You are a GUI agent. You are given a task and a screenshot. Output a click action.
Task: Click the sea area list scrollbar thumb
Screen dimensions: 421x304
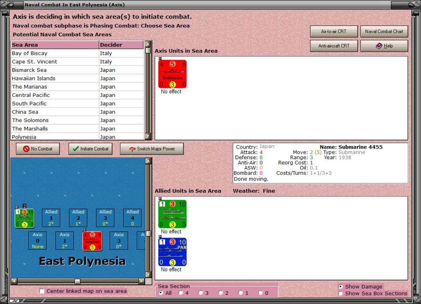click(x=148, y=50)
